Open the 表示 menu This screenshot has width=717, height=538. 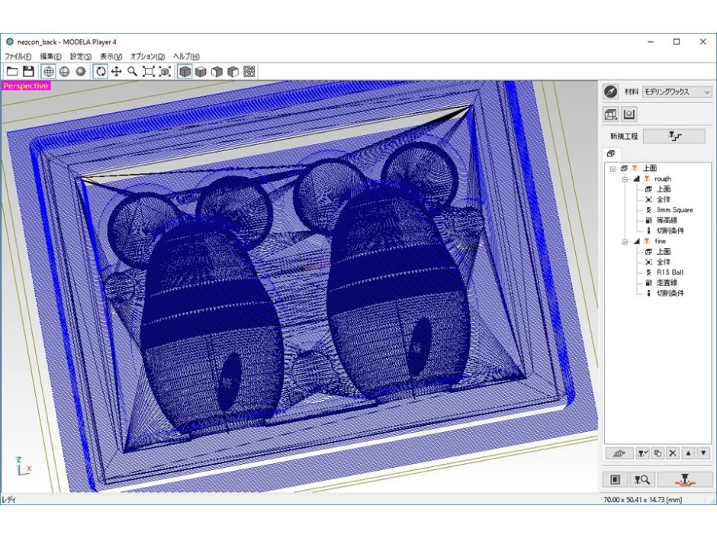pos(111,56)
